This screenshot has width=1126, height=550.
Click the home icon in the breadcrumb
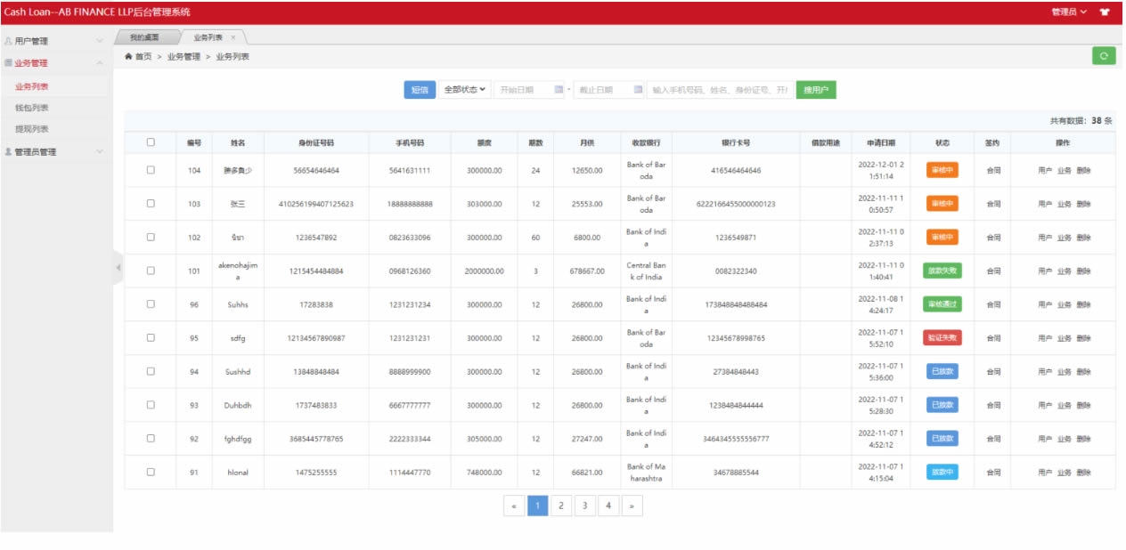point(128,57)
